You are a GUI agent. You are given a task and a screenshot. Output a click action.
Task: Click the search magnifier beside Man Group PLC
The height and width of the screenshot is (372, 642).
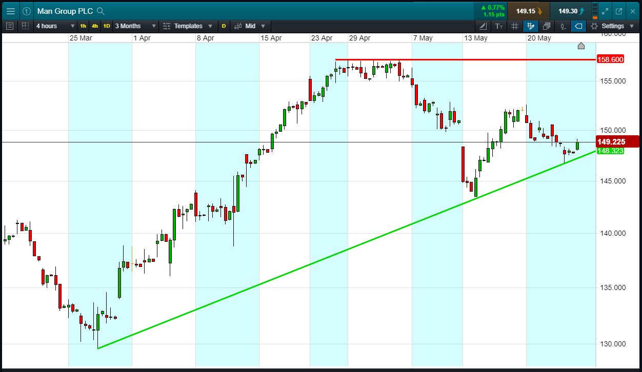101,11
